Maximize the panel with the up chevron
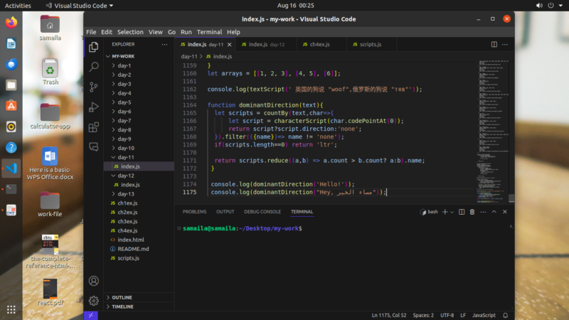This screenshot has height=320, width=569. coord(494,212)
